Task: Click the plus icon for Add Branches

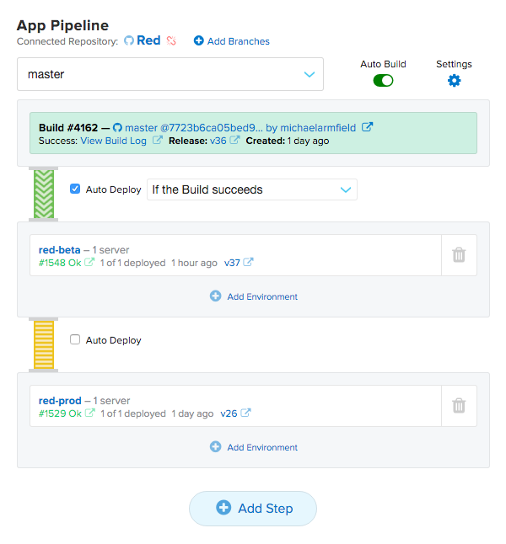Action: tap(199, 41)
